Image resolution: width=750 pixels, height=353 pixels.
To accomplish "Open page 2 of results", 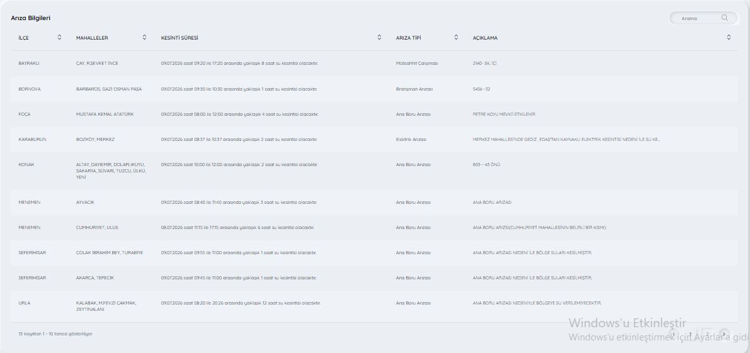I will tap(707, 334).
